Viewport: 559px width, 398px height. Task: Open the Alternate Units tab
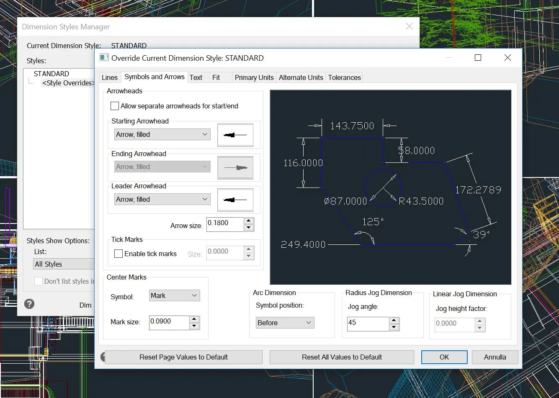[x=301, y=77]
